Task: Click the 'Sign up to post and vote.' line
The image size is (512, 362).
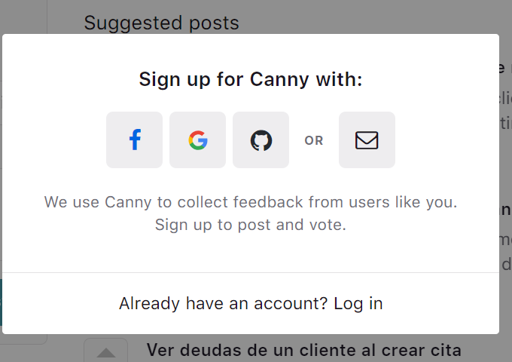Action: (x=251, y=225)
